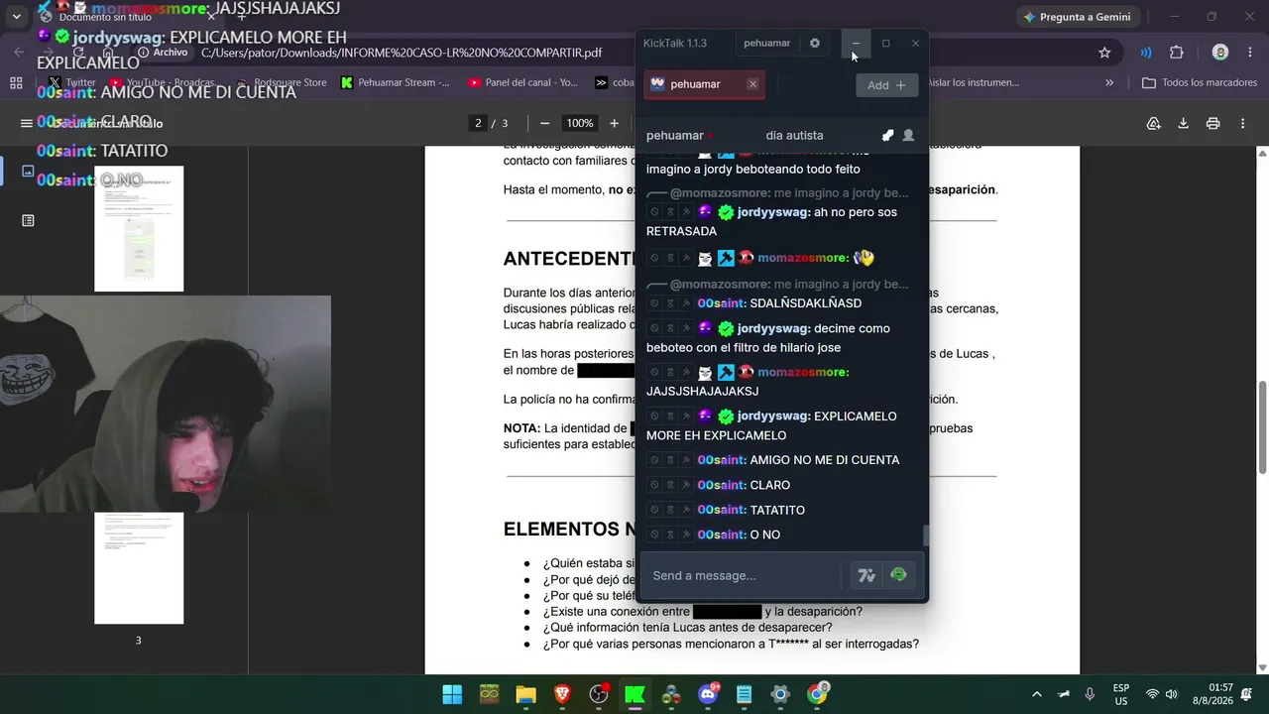Open the 7TV emote picker in KickTalk

[x=866, y=575]
